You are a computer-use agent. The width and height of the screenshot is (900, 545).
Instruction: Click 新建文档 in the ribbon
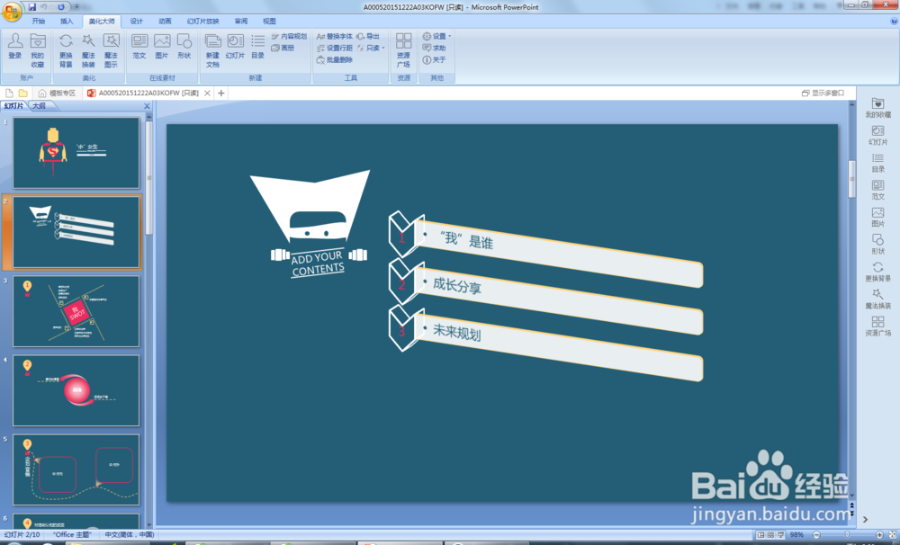pyautogui.click(x=212, y=49)
